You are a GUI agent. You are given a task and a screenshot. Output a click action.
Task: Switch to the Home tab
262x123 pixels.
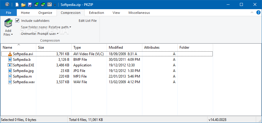click(x=25, y=13)
